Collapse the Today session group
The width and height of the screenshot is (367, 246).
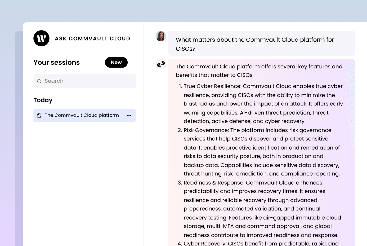(43, 100)
